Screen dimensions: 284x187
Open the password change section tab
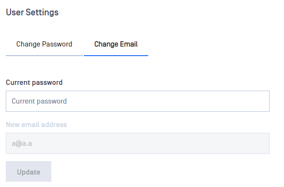44,44
